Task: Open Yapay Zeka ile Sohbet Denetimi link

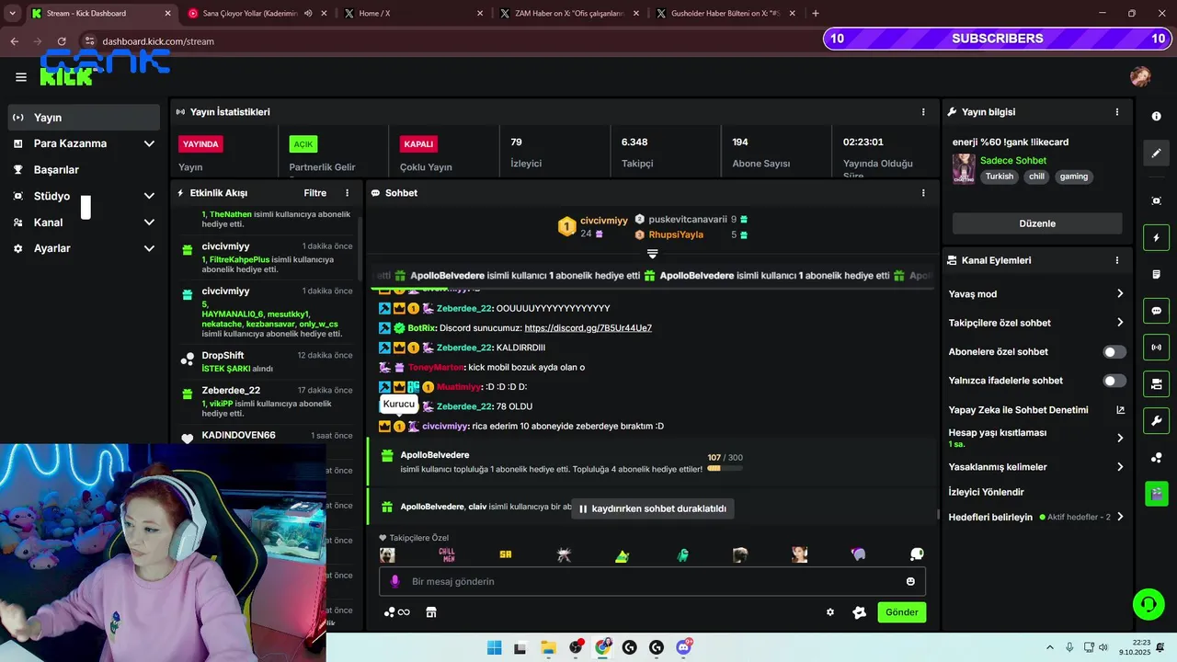Action: (1037, 410)
